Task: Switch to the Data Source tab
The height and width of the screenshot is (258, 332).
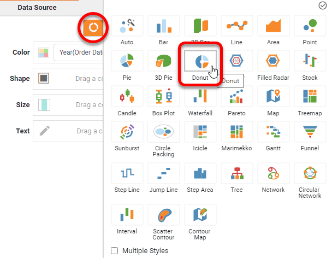Action: point(37,8)
